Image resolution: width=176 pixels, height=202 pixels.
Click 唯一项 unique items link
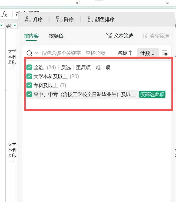(x=103, y=68)
